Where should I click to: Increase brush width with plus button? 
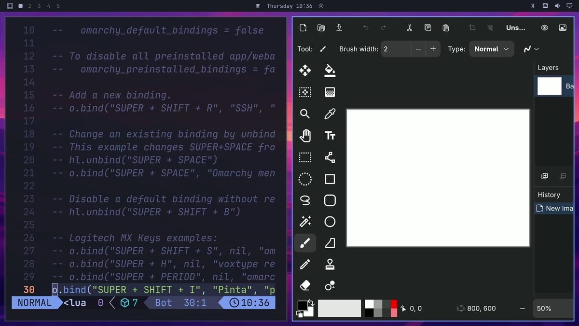pyautogui.click(x=433, y=49)
